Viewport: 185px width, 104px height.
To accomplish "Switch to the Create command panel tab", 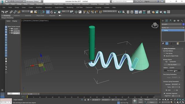I will (163, 21).
